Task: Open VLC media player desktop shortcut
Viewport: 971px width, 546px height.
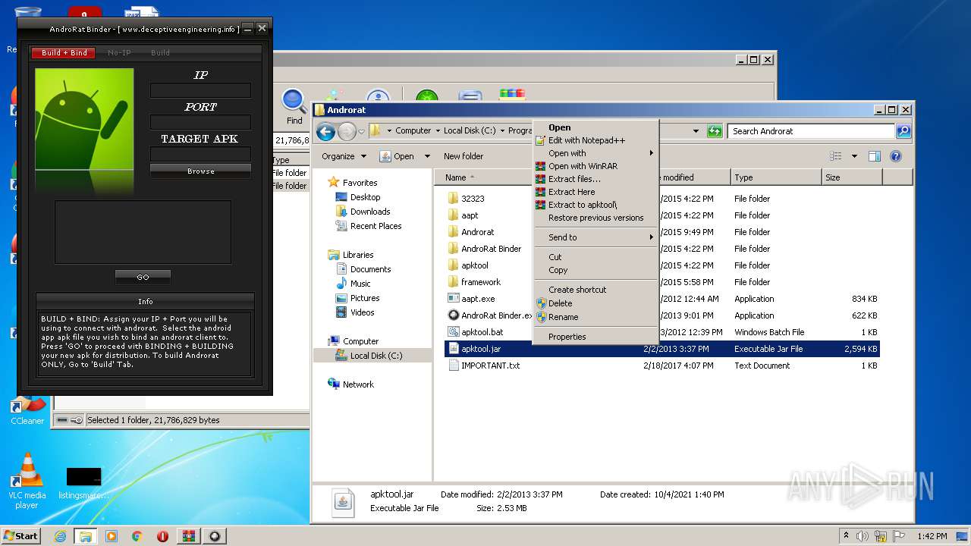Action: point(27,481)
